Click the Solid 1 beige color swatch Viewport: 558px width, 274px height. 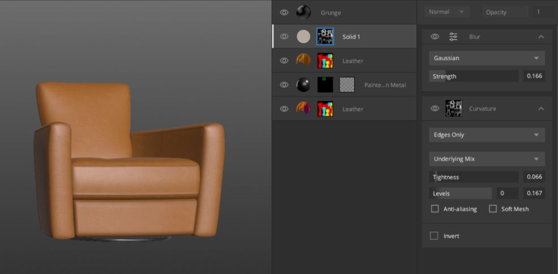click(303, 36)
